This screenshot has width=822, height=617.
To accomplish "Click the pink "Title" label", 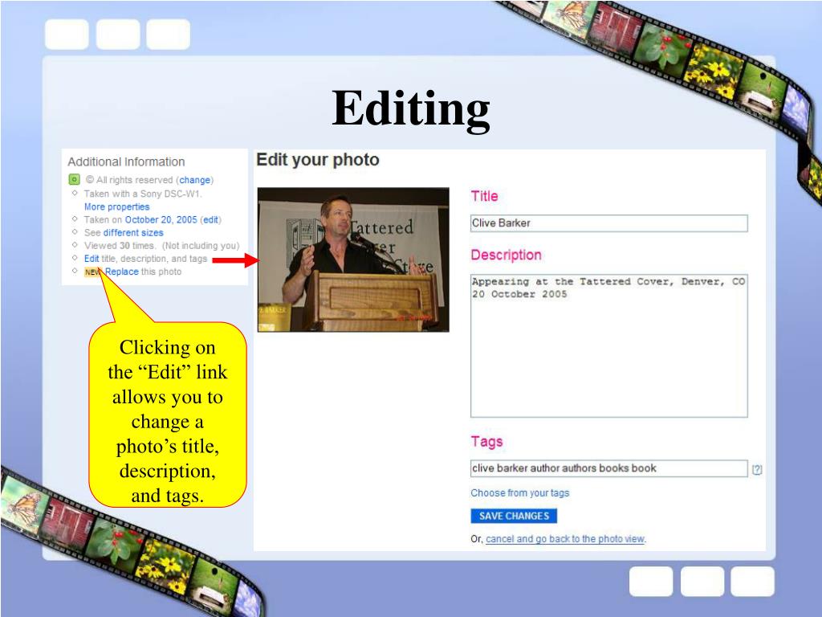I will (x=484, y=196).
